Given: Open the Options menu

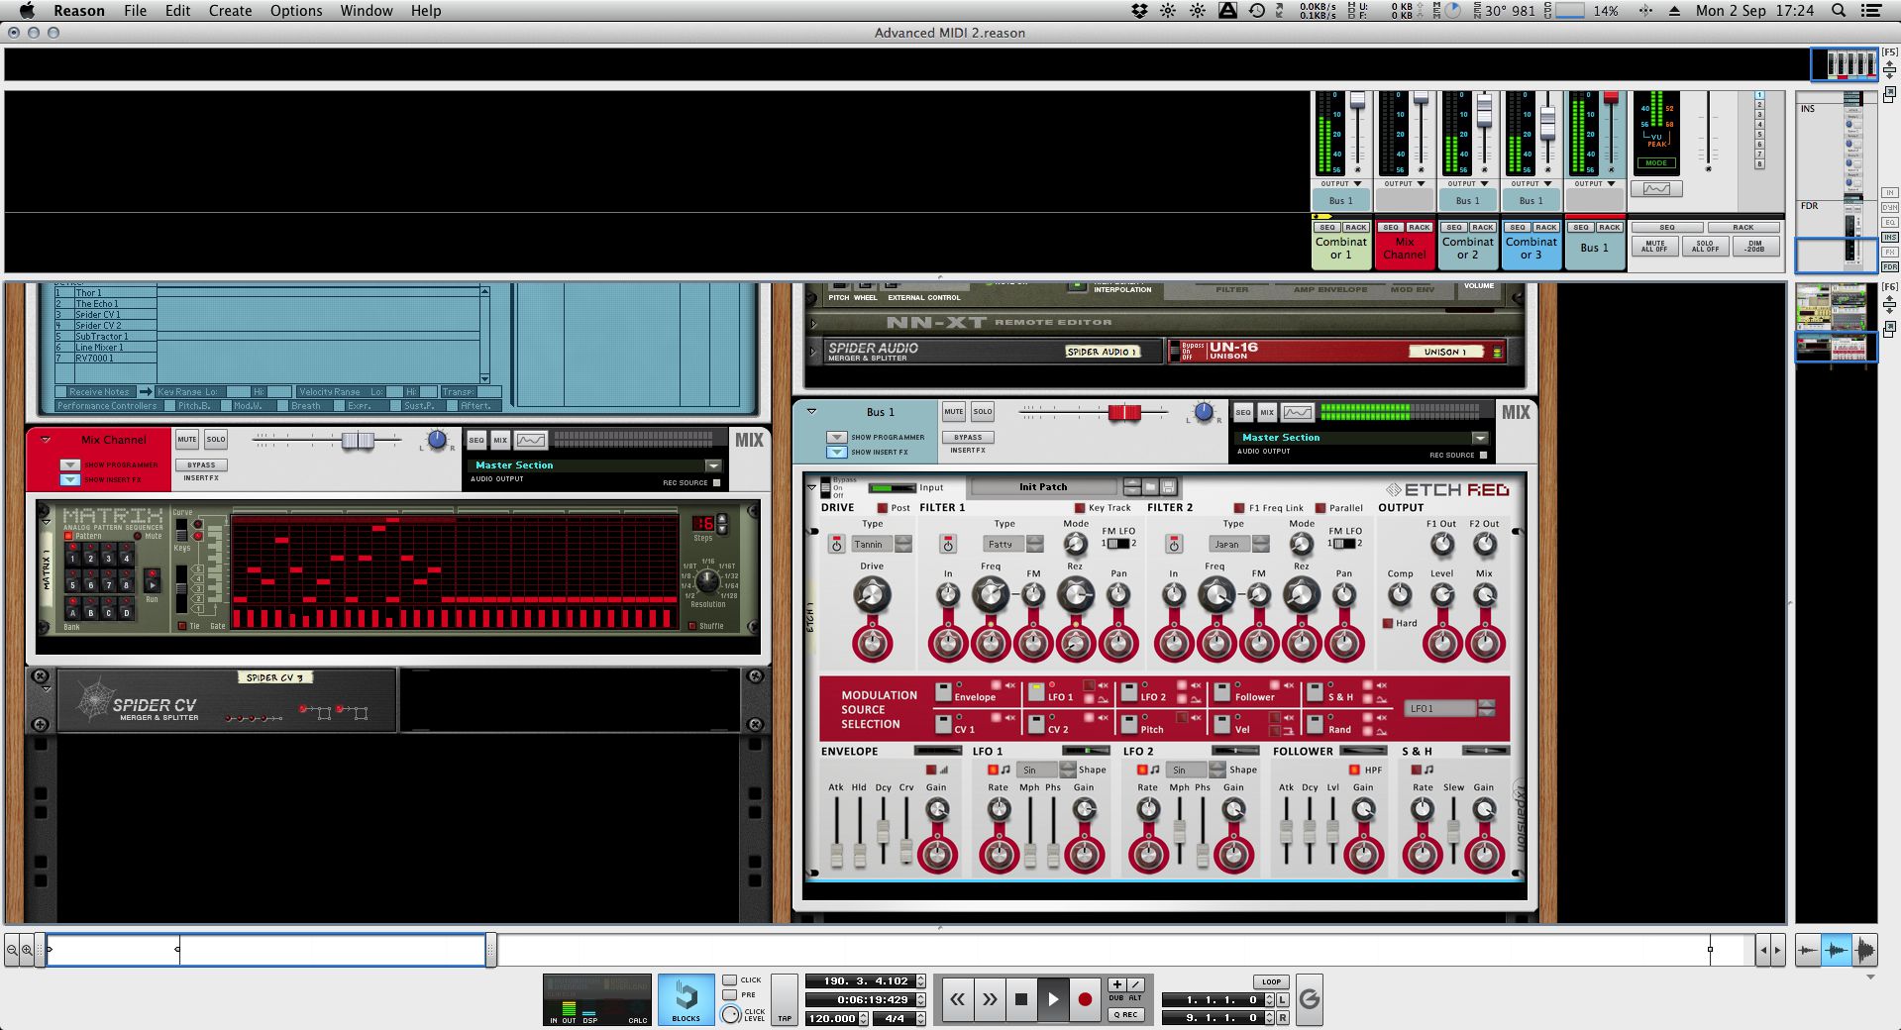Looking at the screenshot, I should 296,11.
